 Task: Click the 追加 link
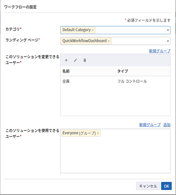point(167,125)
